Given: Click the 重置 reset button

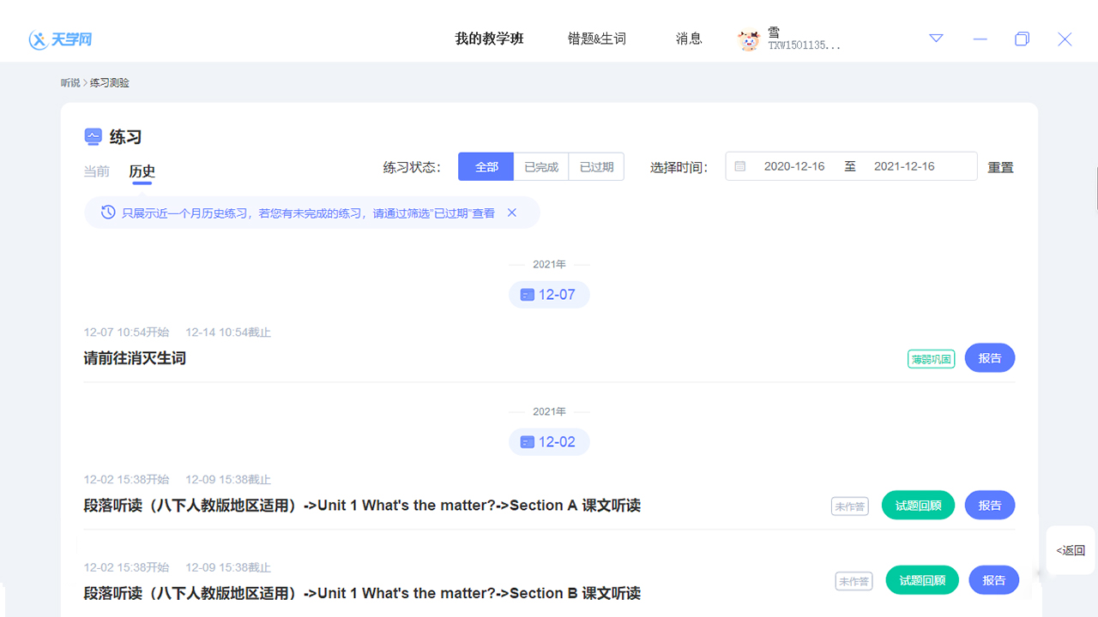Looking at the screenshot, I should [x=1000, y=166].
